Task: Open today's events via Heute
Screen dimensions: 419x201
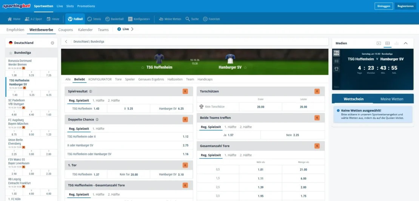Action: pyautogui.click(x=53, y=19)
